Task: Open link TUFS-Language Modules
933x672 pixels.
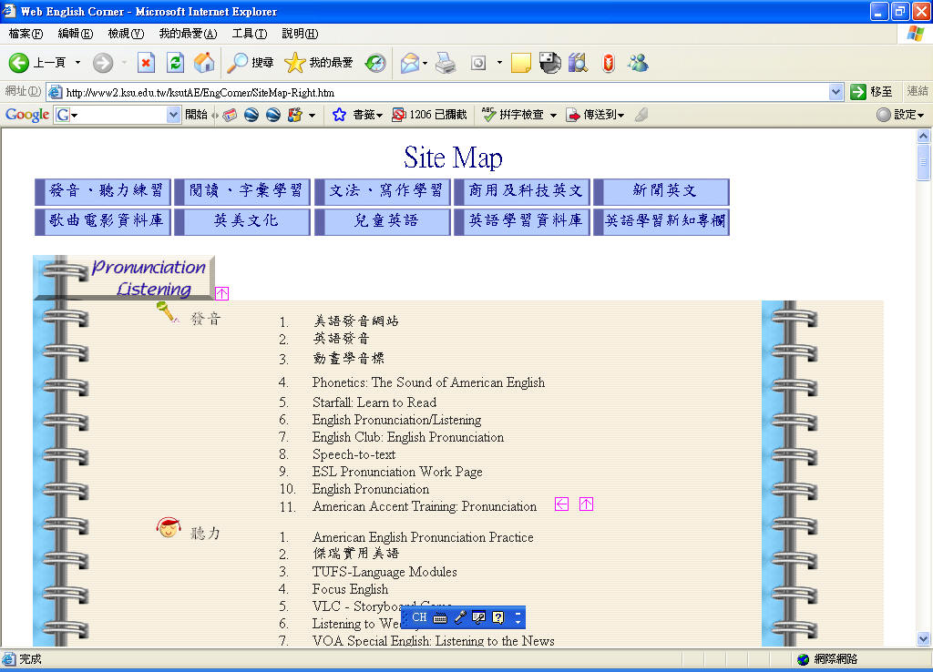Action: [384, 572]
